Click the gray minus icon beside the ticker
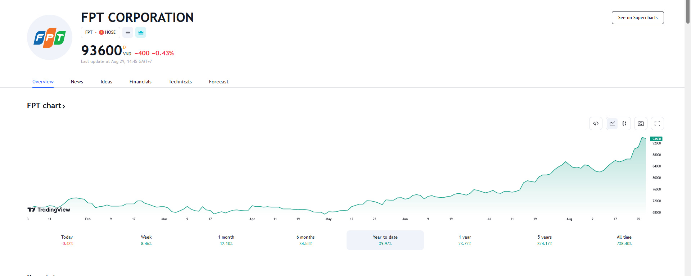The image size is (691, 276). point(127,32)
